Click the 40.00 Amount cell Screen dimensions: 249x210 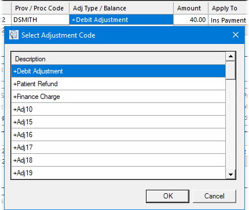point(191,20)
